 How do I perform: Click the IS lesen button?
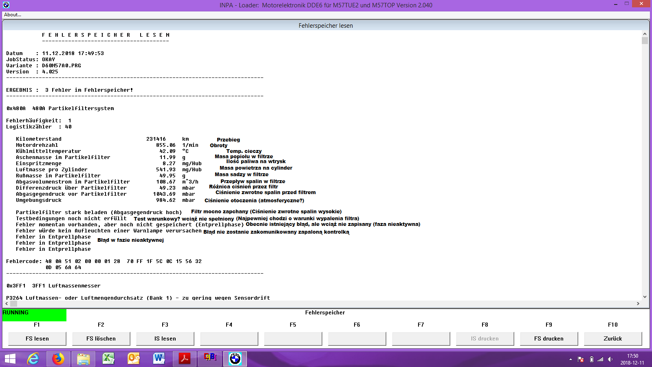165,338
